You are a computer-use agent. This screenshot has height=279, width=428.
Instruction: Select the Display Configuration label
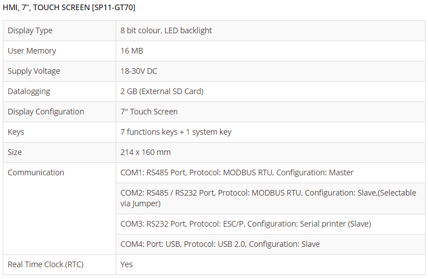(x=46, y=112)
